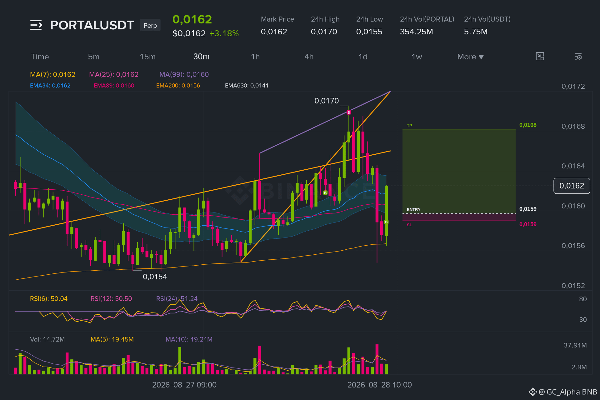Click the Perp contract badge
The width and height of the screenshot is (600, 400).
click(150, 25)
